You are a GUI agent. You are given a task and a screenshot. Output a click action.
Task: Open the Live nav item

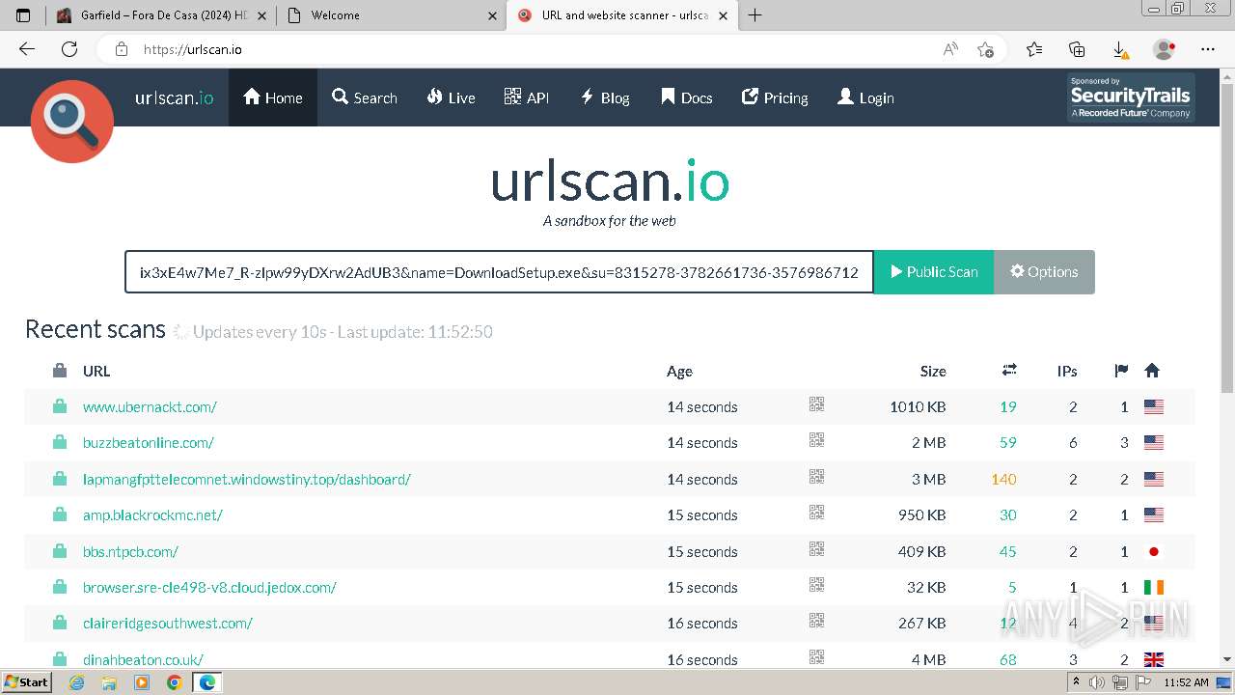coord(452,97)
